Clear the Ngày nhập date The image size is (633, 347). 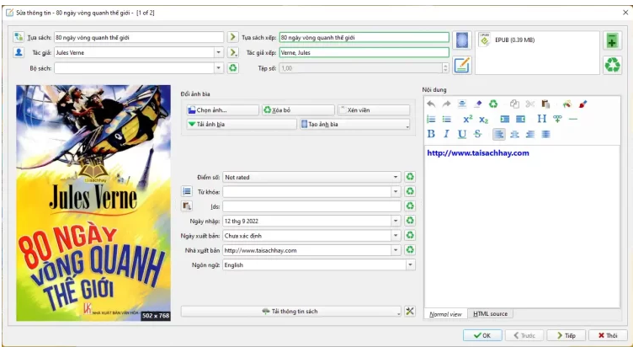point(410,221)
